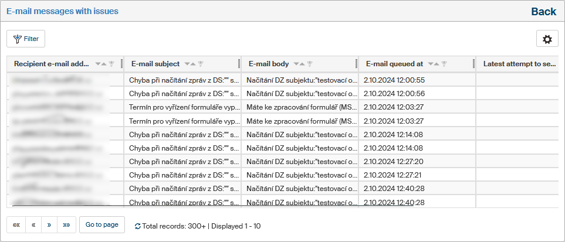The width and height of the screenshot is (565, 242).
Task: Click the refresh icon beside Total records
Action: [x=137, y=226]
